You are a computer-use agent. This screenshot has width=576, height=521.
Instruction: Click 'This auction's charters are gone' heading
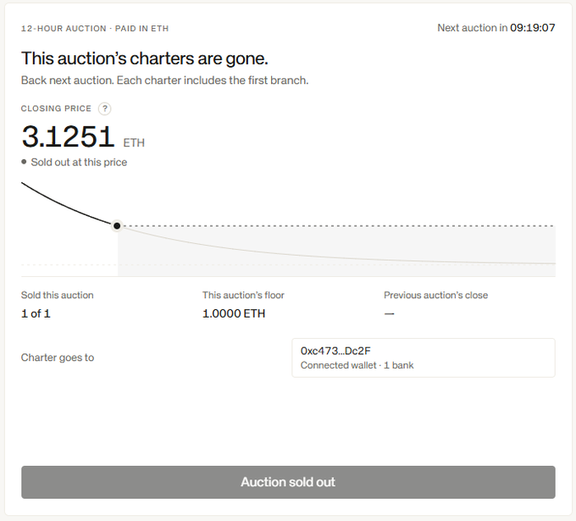pos(145,58)
